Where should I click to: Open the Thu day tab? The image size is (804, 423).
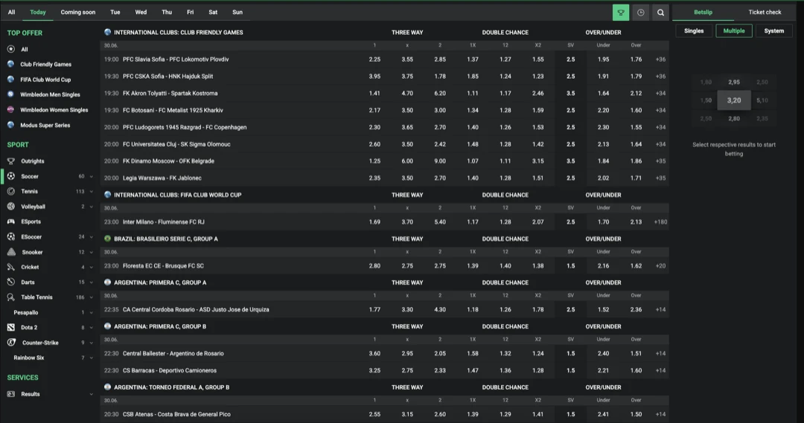[x=167, y=13]
